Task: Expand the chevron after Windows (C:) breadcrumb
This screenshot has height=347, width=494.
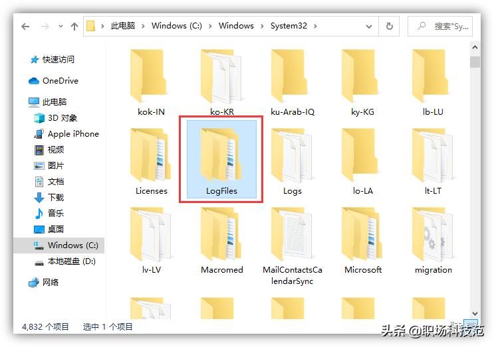Action: pyautogui.click(x=210, y=26)
